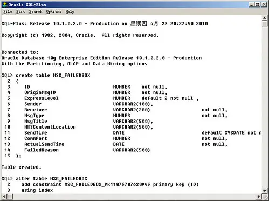Minimize the SQL*Plus window
The height and width of the screenshot is (201, 269).
click(252, 4)
